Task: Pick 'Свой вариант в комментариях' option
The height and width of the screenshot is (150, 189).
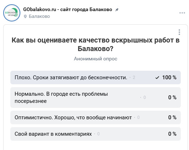Action: [x=96, y=134]
